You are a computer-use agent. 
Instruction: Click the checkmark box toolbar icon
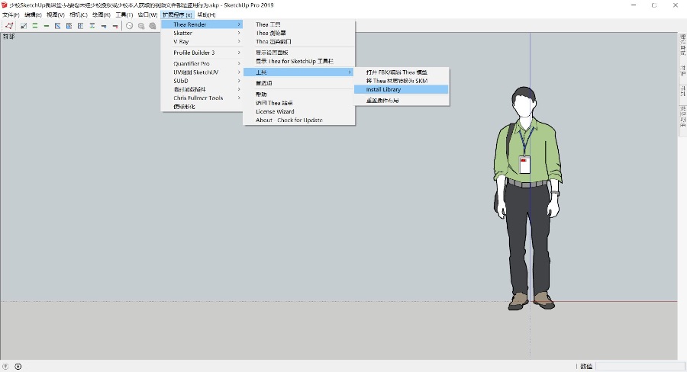[24, 26]
